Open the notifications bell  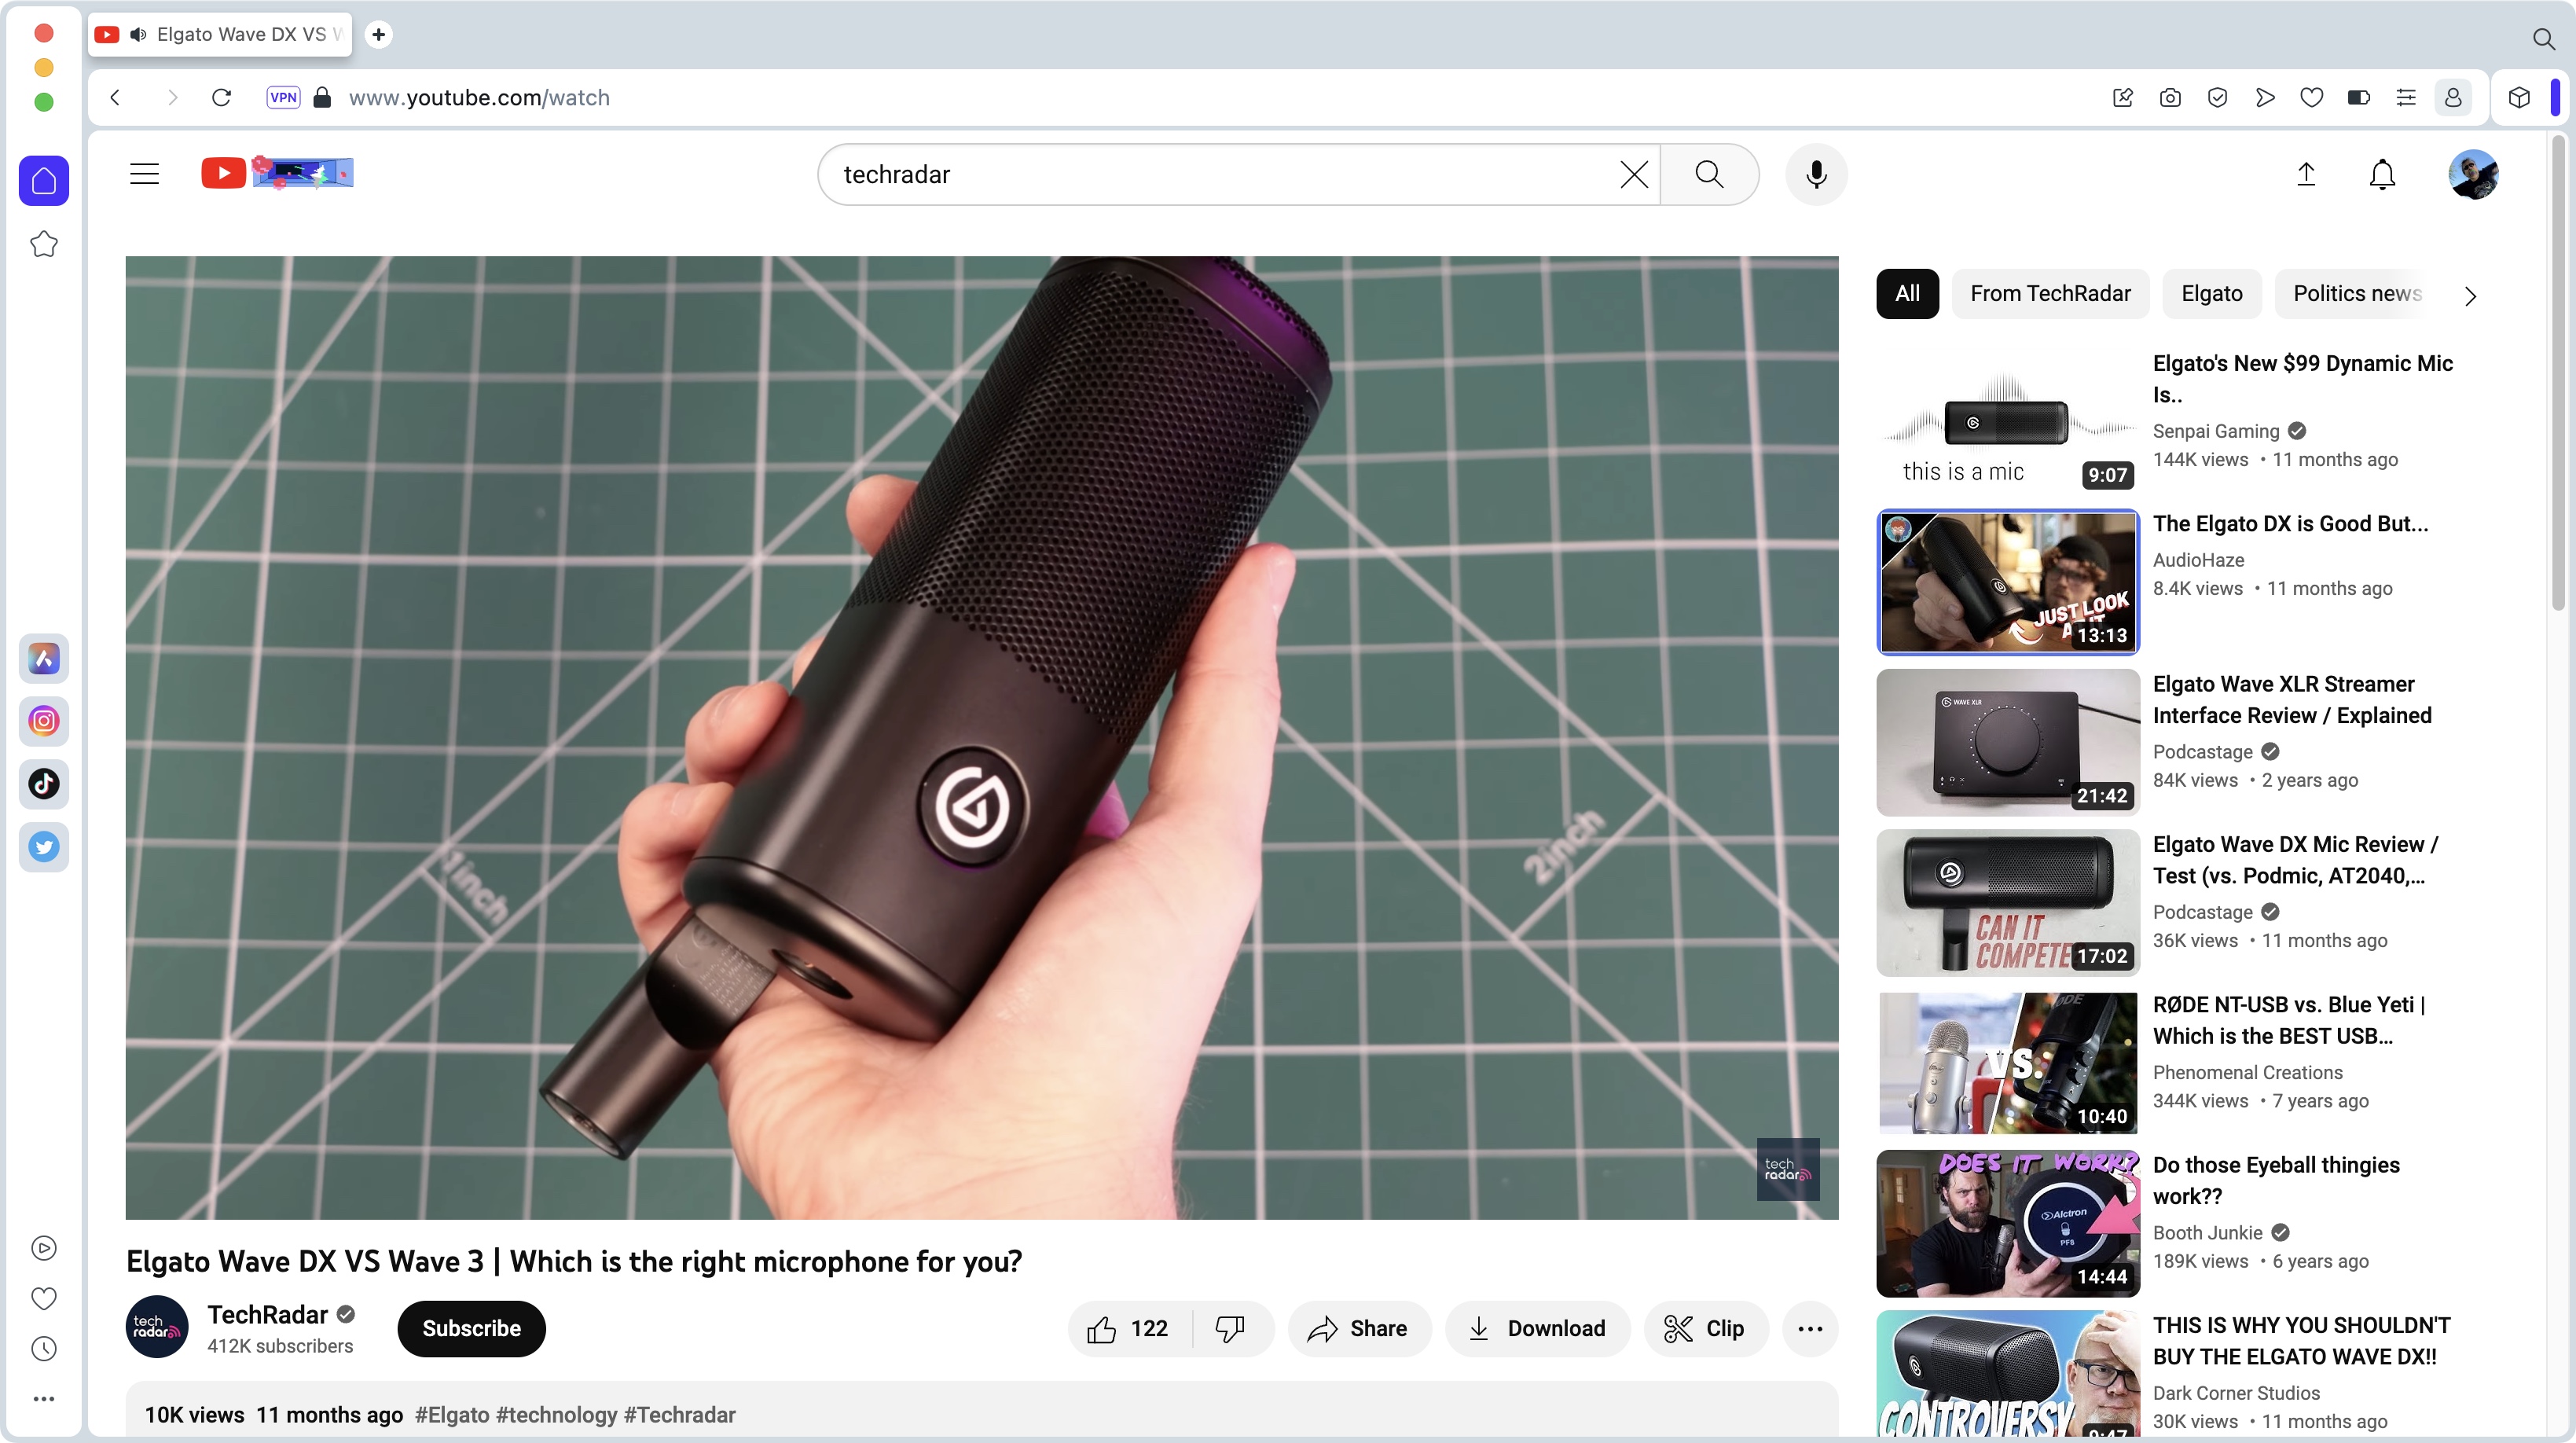coord(2382,174)
